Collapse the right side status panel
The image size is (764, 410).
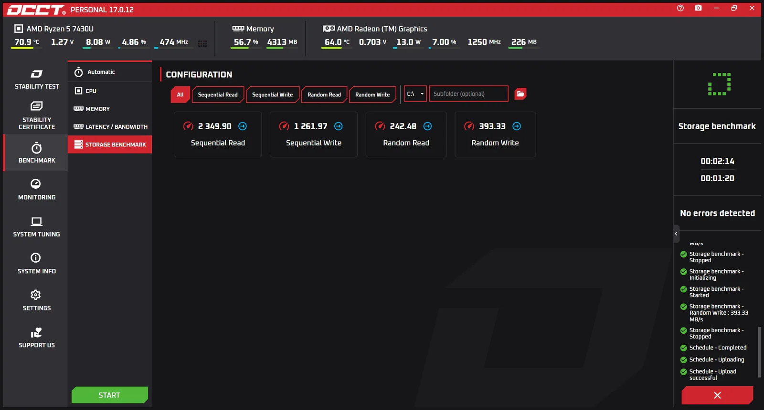tap(676, 234)
